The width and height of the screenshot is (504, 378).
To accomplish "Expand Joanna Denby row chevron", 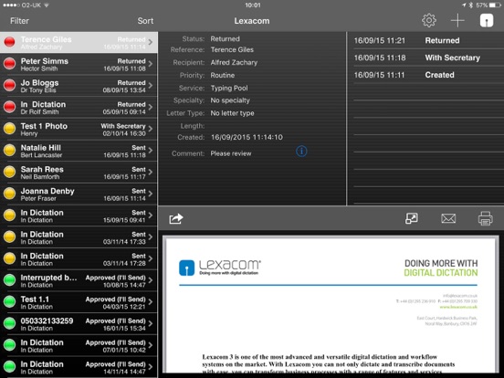I will tap(151, 194).
